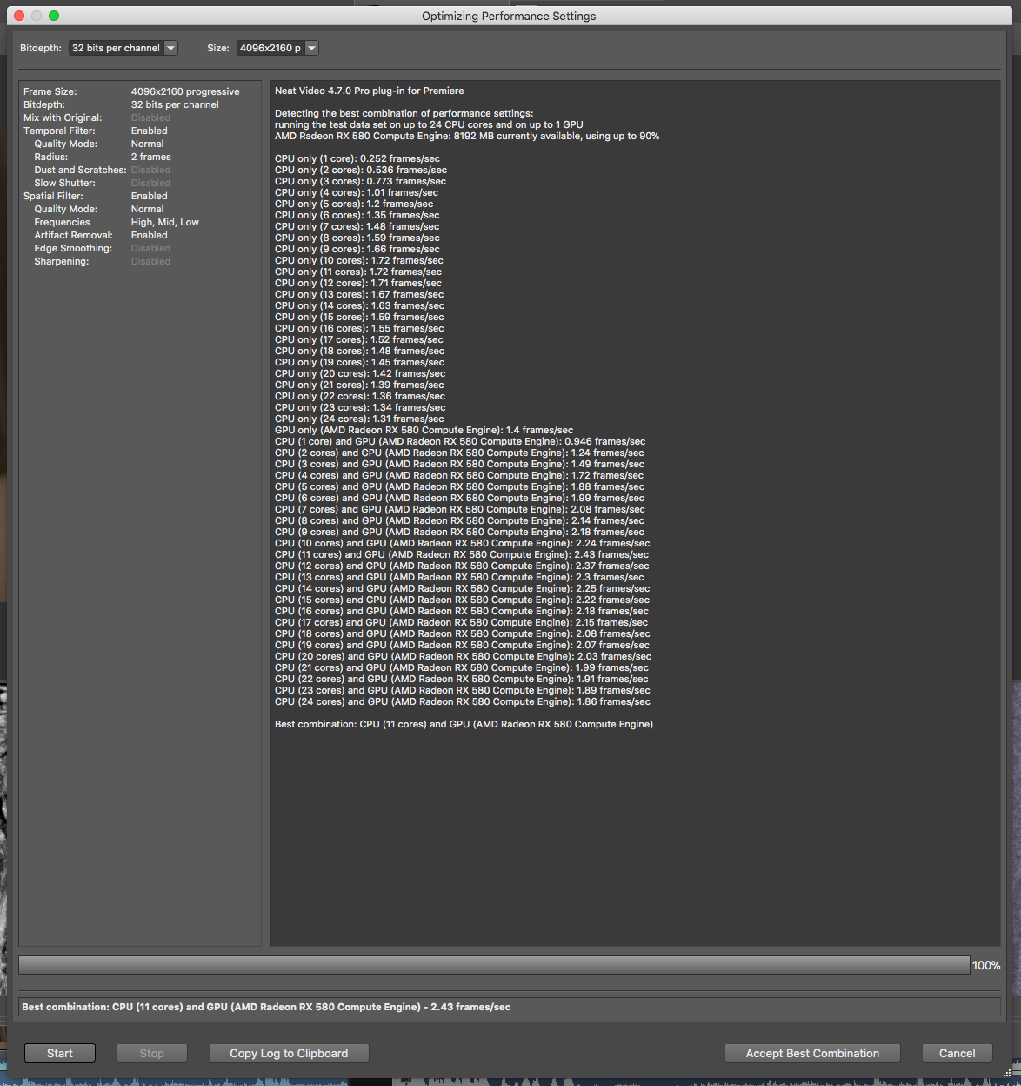Image resolution: width=1021 pixels, height=1086 pixels.
Task: Select the "CPU (24 cores) and GPU" 1.86 line
Action: tap(463, 701)
